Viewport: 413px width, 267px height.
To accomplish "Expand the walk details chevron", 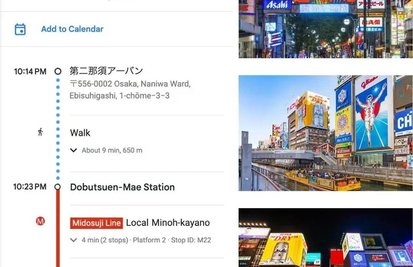I will pyautogui.click(x=73, y=150).
